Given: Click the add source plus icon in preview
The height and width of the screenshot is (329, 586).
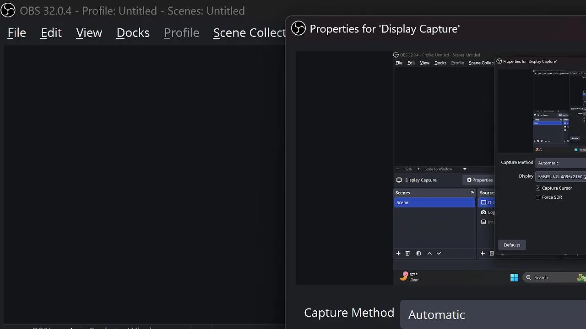Looking at the screenshot, I should [483, 254].
